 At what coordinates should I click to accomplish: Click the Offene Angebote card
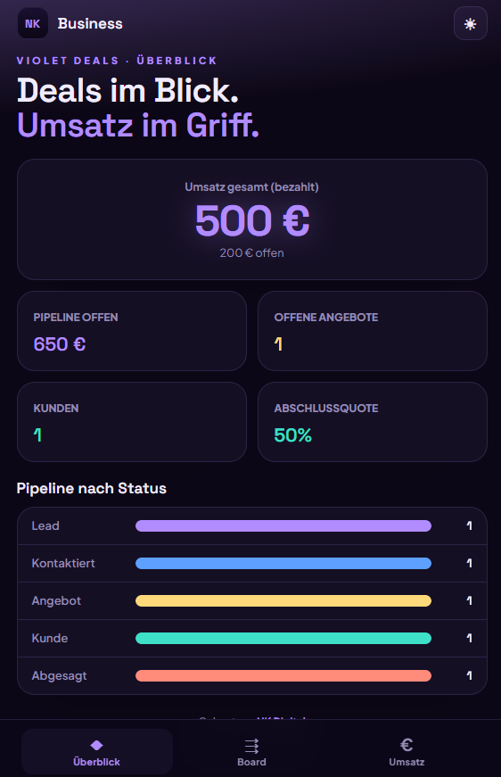point(373,331)
